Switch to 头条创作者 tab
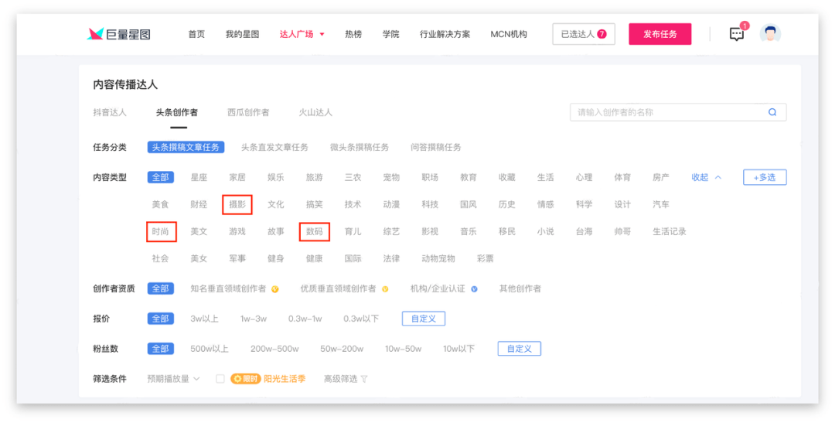The width and height of the screenshot is (835, 423). [x=177, y=112]
